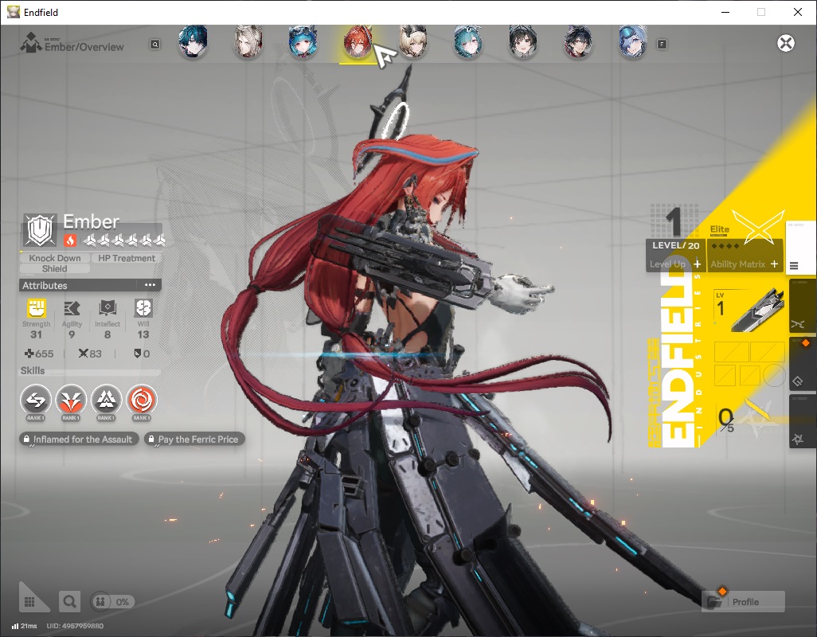Switch to the dark-blue-haired operator portrait
The height and width of the screenshot is (637, 817).
point(193,41)
